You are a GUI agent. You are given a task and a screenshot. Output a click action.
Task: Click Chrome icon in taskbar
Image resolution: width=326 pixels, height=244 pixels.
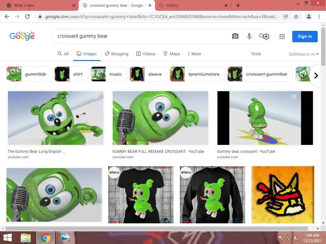coord(45,238)
